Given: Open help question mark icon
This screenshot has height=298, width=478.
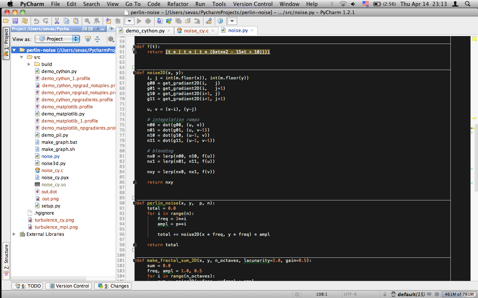Looking at the screenshot, I should pyautogui.click(x=220, y=21).
